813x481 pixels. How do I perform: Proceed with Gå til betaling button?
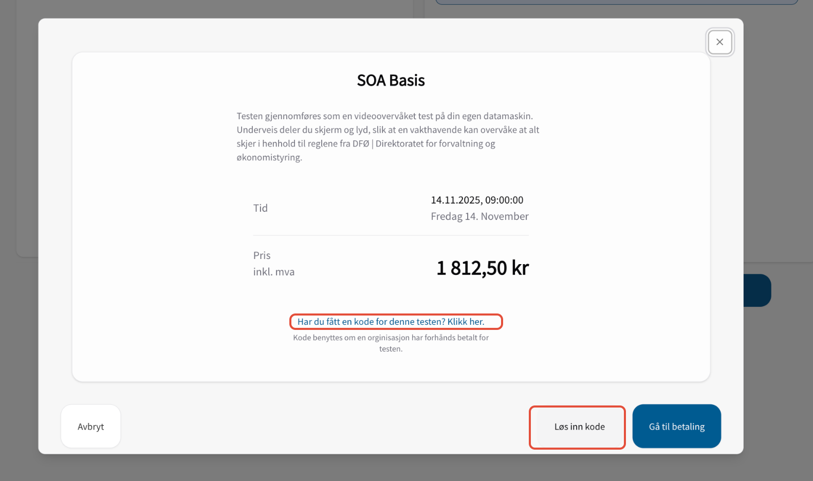point(677,427)
